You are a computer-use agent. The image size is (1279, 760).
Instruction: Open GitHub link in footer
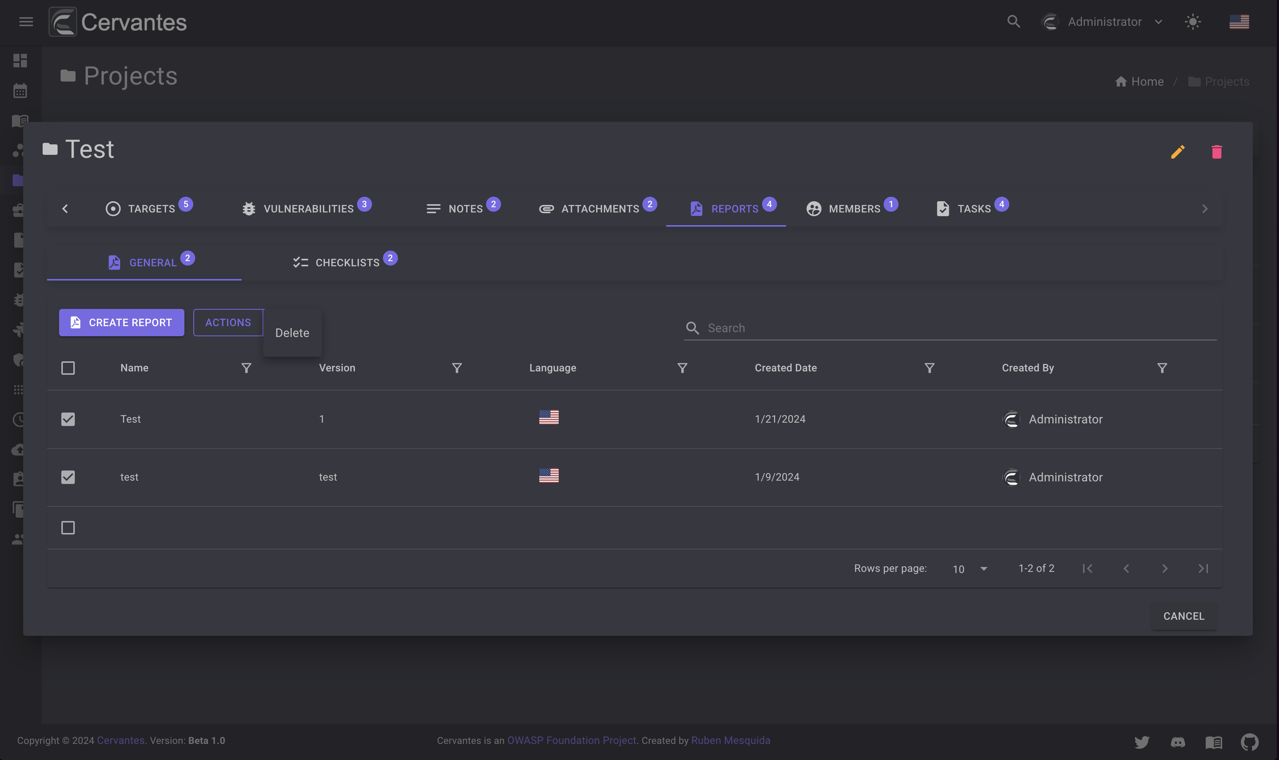point(1249,742)
